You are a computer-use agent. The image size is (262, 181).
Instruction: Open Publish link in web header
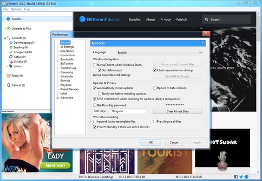[181, 20]
